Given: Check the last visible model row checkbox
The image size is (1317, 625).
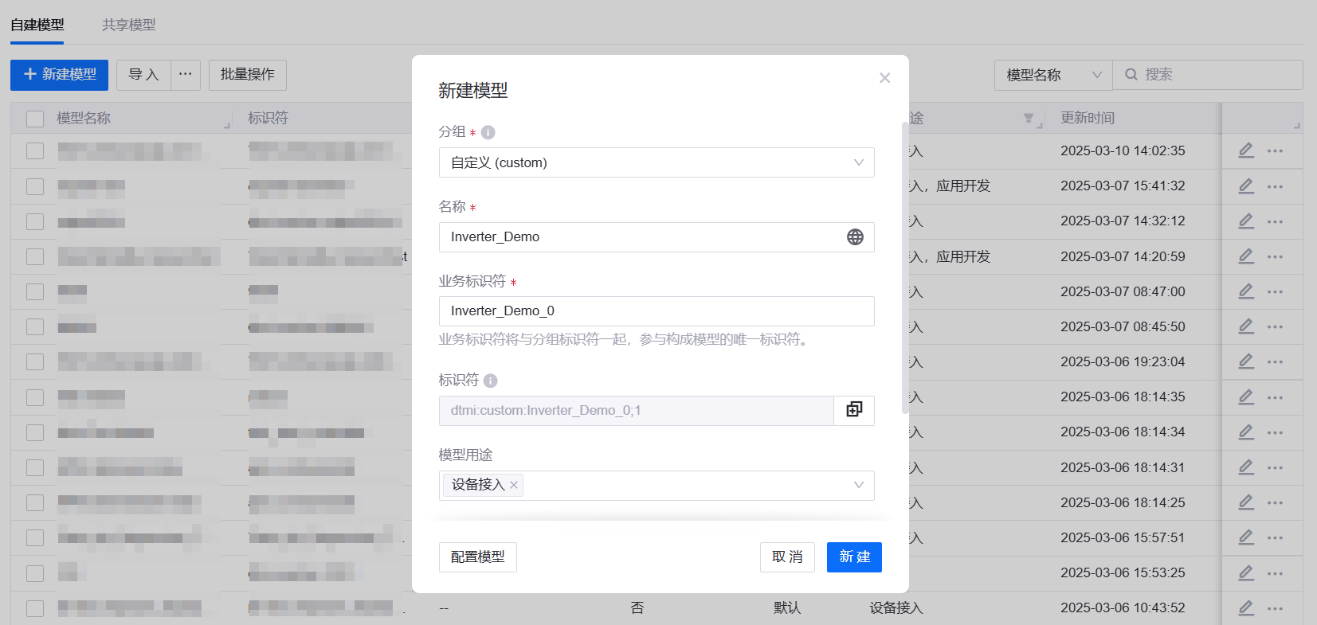Looking at the screenshot, I should tap(35, 608).
